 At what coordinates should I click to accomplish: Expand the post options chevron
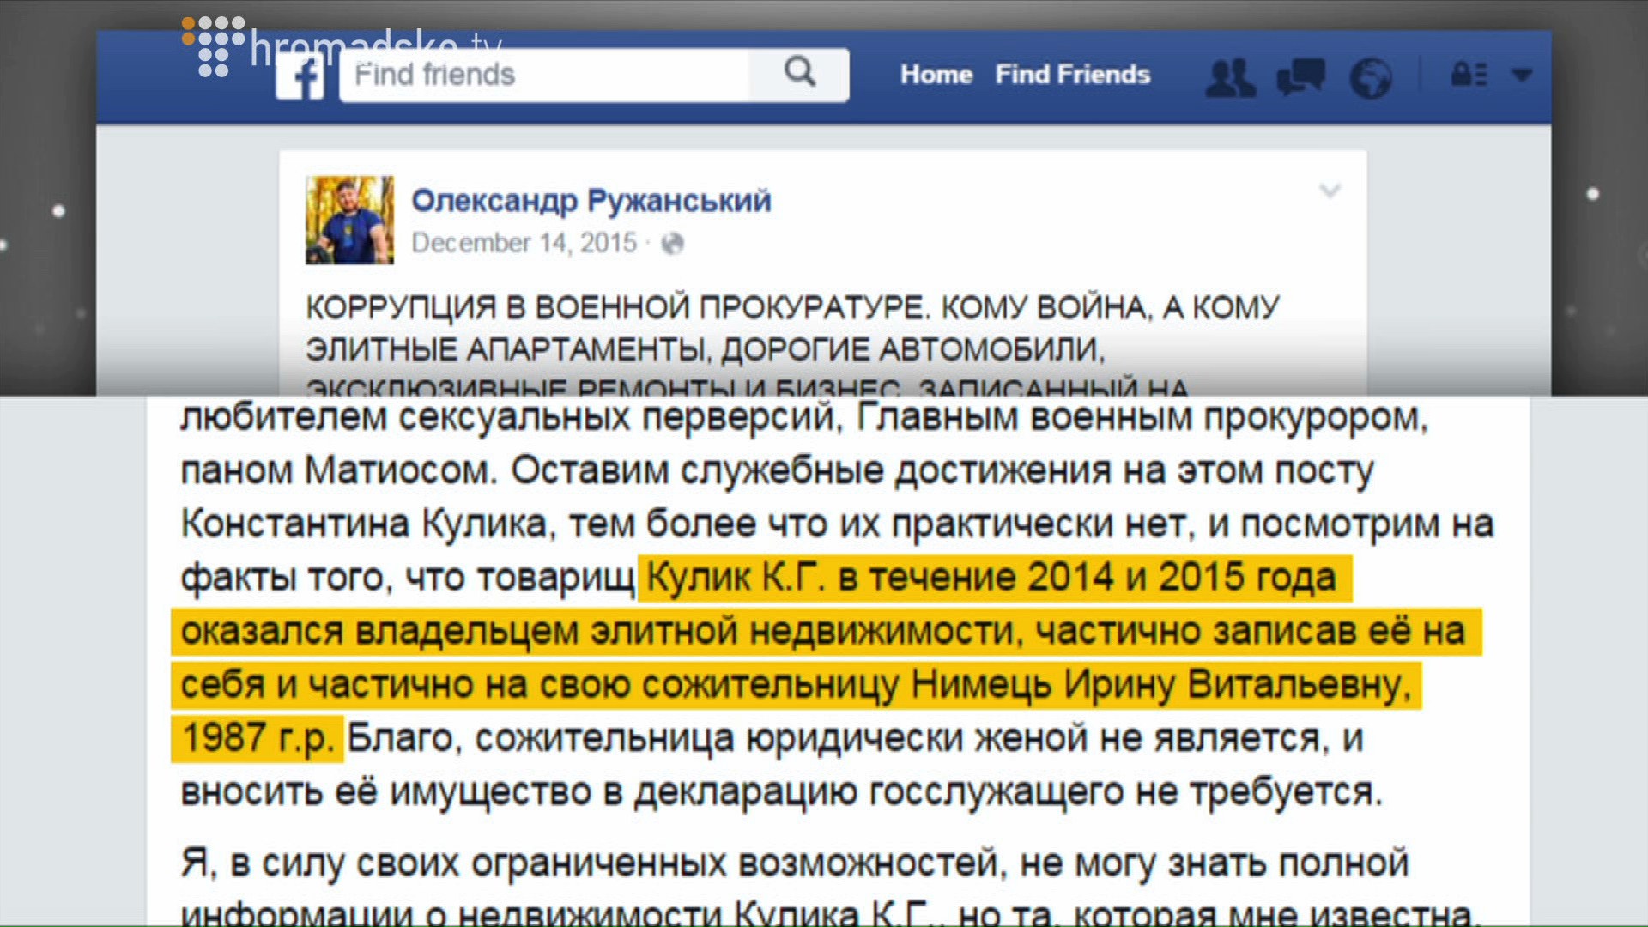[1330, 191]
